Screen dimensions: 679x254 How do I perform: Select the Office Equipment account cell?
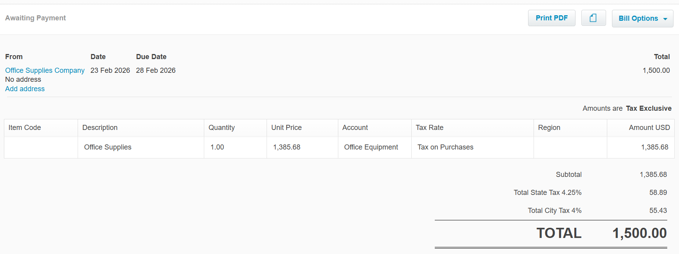[371, 147]
